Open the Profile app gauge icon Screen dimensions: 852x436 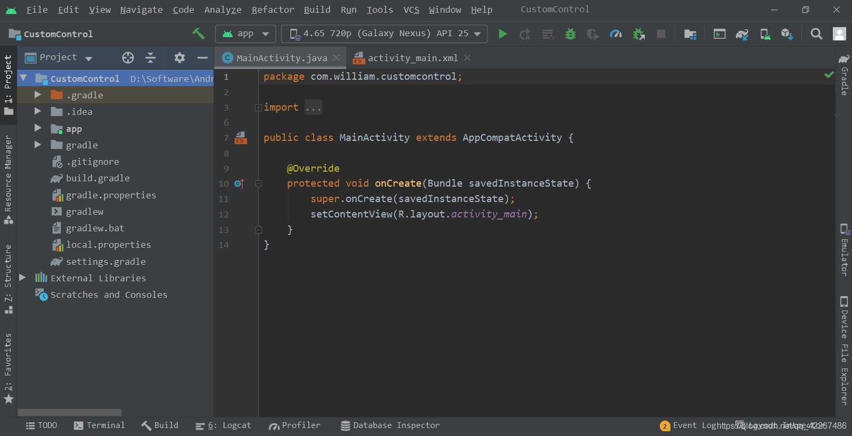pyautogui.click(x=616, y=34)
